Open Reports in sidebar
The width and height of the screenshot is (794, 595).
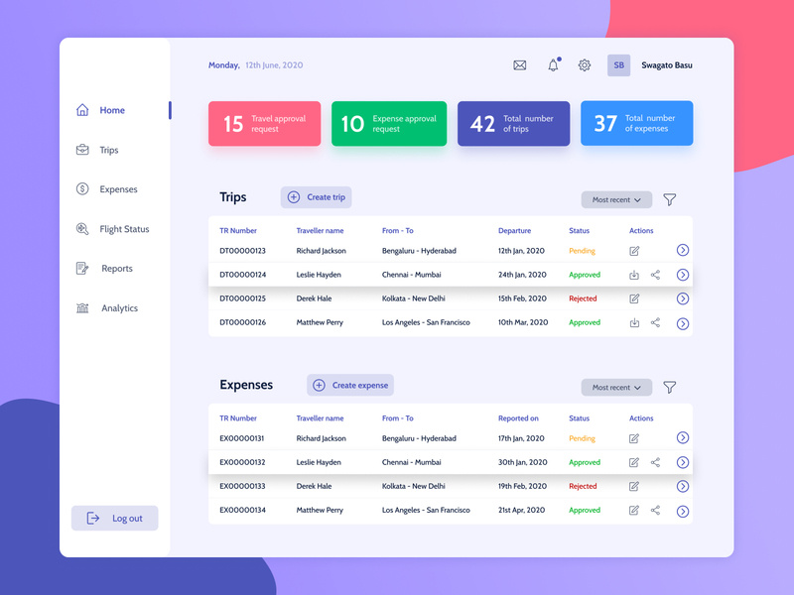coord(104,269)
